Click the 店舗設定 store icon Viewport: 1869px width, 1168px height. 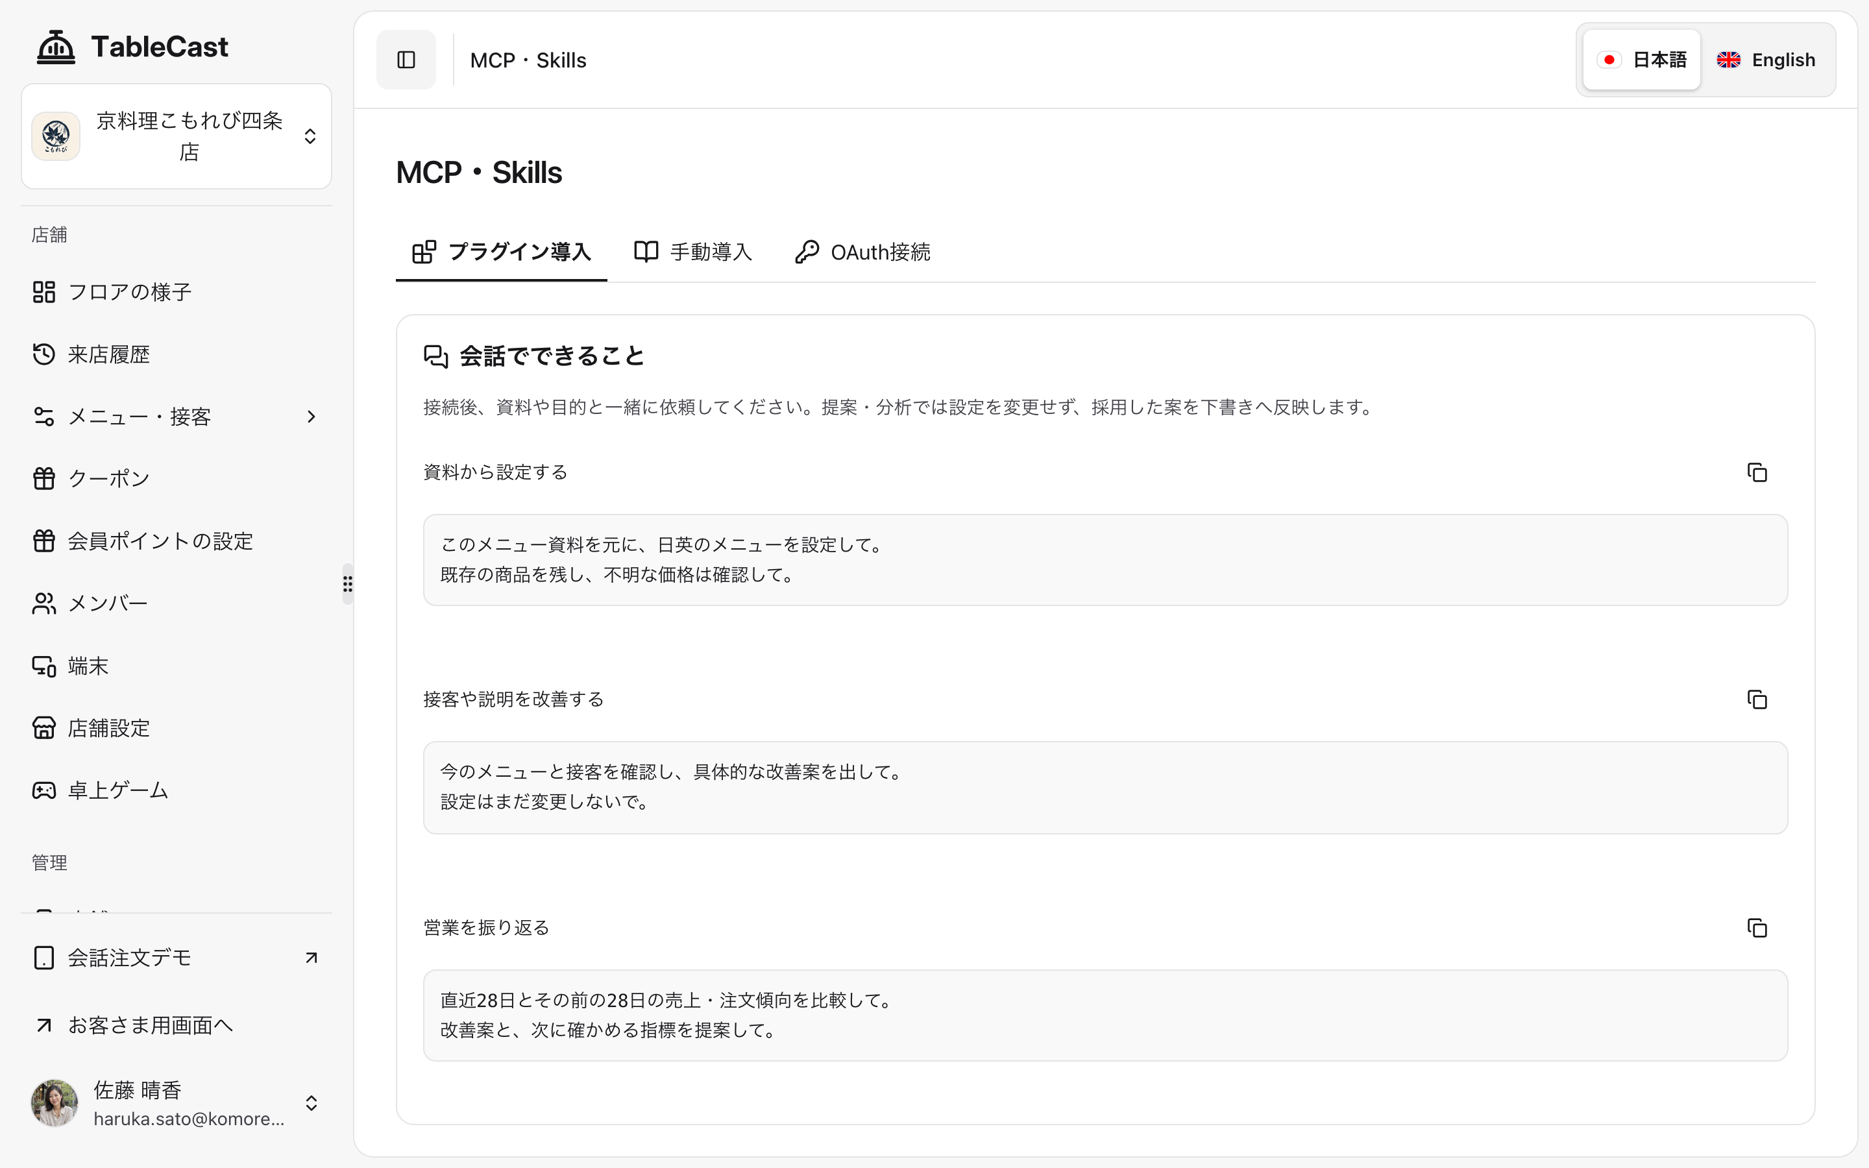click(44, 727)
